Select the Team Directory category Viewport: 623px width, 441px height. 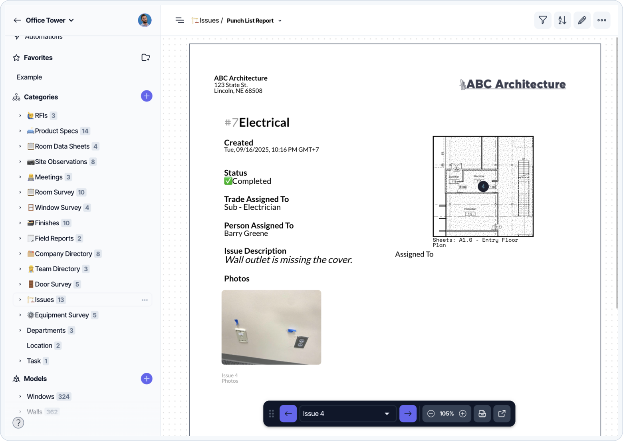pyautogui.click(x=58, y=269)
